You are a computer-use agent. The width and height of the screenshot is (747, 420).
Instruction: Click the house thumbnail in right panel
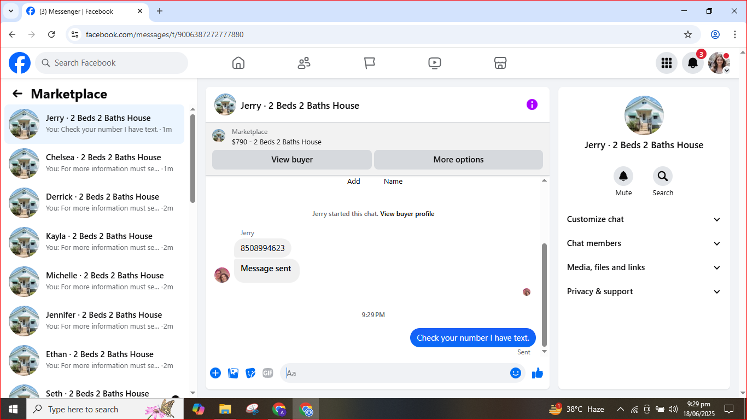click(644, 115)
